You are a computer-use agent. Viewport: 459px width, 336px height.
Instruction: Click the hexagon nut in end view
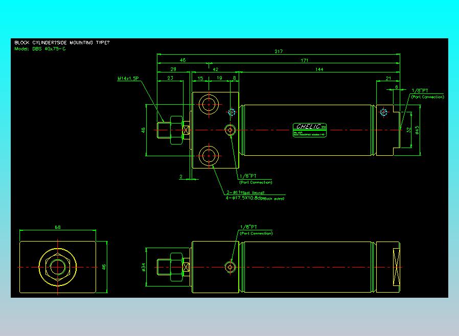point(58,267)
